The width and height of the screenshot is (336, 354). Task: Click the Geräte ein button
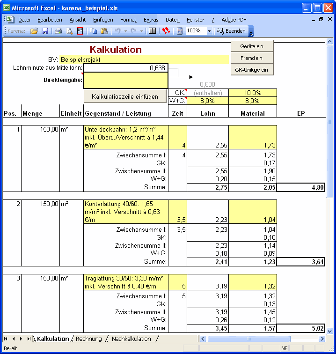pyautogui.click(x=252, y=46)
